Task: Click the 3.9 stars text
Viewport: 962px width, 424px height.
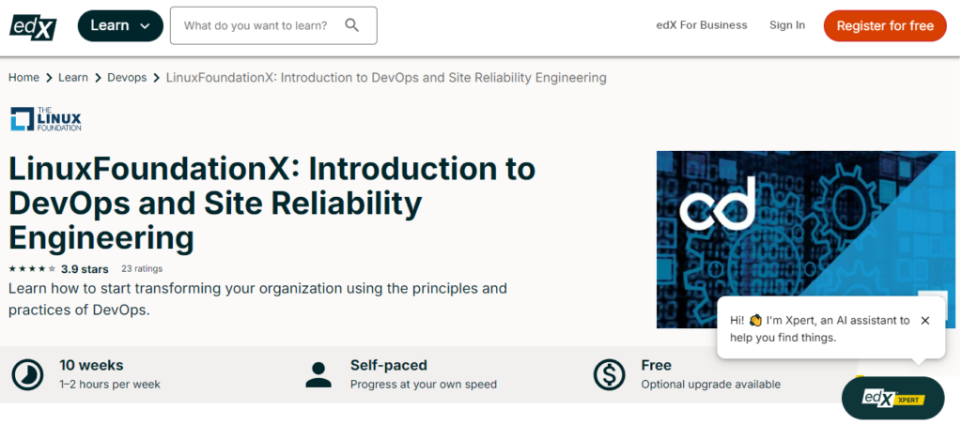Action: (85, 269)
